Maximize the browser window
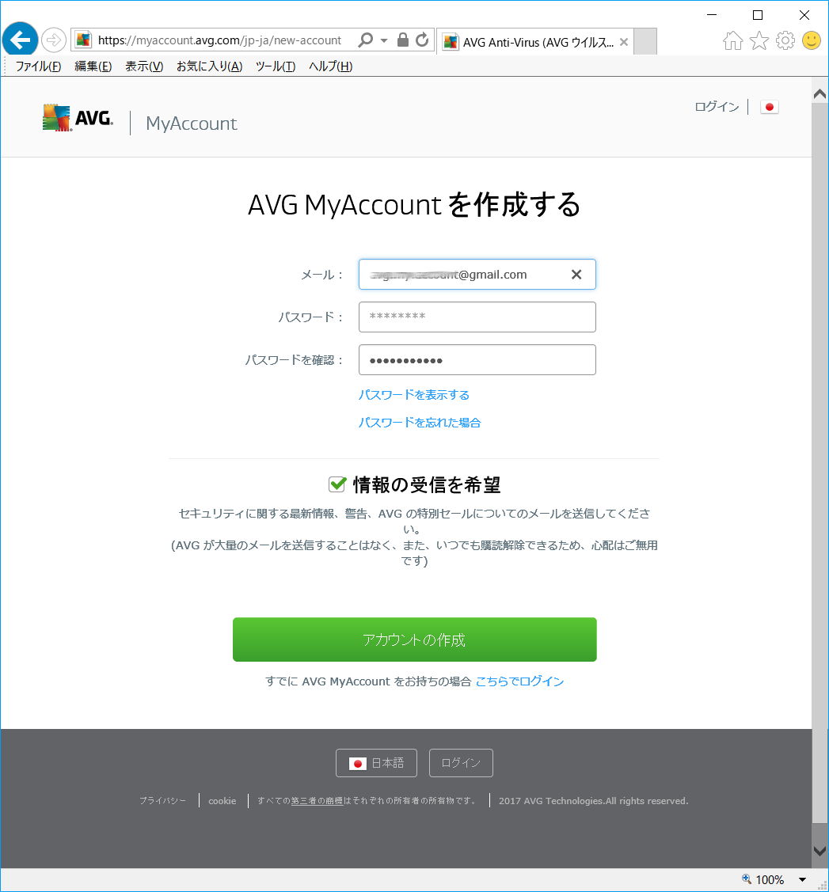Screen dimensions: 829x892 [758, 15]
